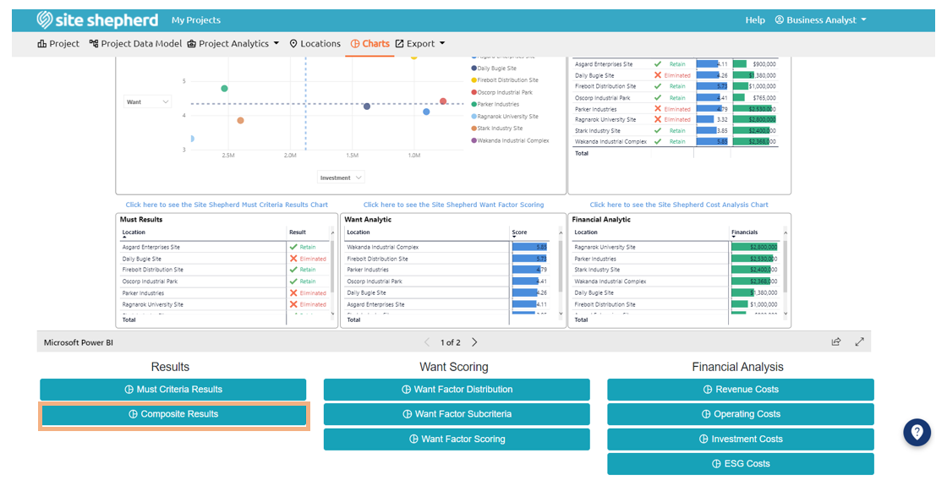The height and width of the screenshot is (497, 947).
Task: Select Parker Industries legend item
Action: click(x=495, y=105)
